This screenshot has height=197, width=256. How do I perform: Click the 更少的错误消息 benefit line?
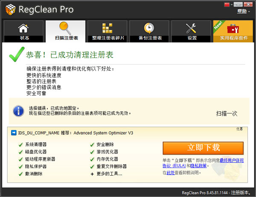[x=44, y=87]
